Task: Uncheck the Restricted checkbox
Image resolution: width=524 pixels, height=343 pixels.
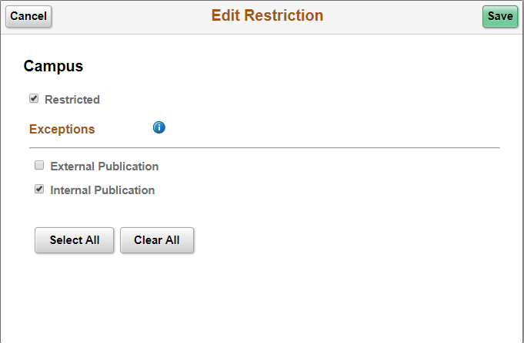Action: click(34, 99)
